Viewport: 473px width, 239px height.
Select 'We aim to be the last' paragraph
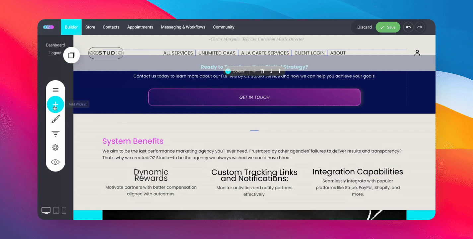tap(252, 154)
